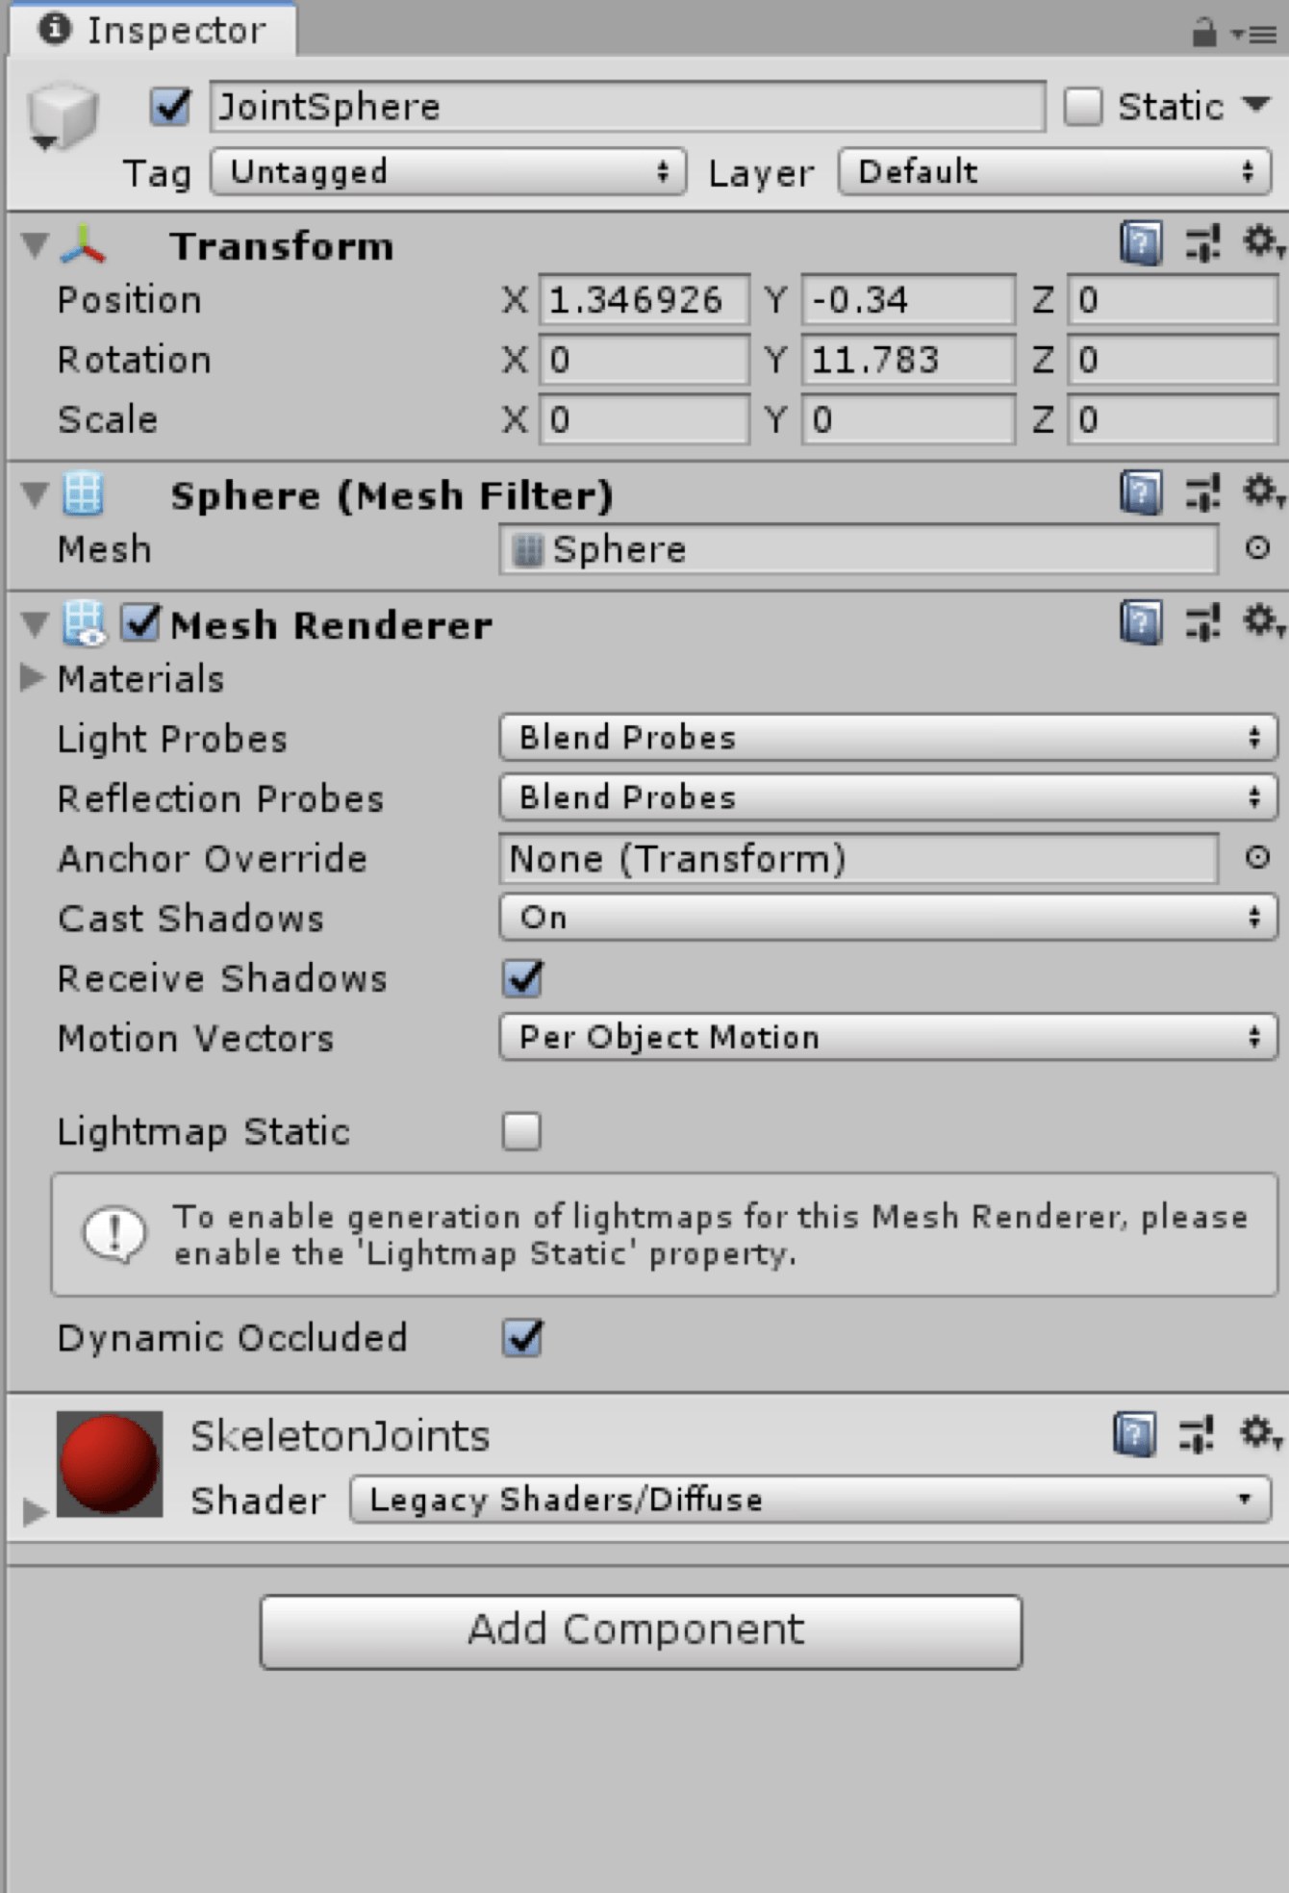Open the Shader dropdown Legacy Shaders/Diffuse
1289x1893 pixels.
[x=810, y=1500]
